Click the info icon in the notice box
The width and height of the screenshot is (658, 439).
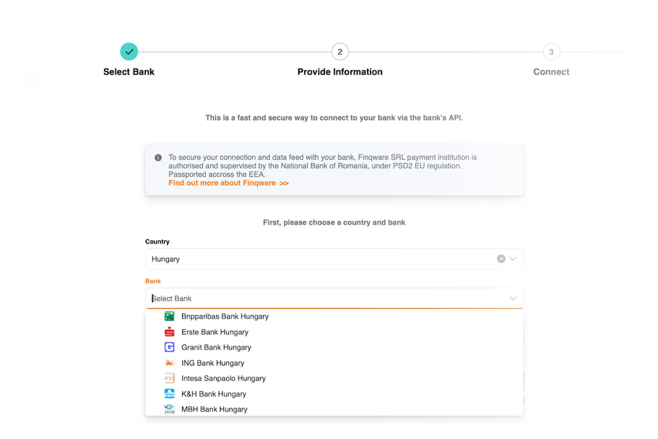point(158,157)
